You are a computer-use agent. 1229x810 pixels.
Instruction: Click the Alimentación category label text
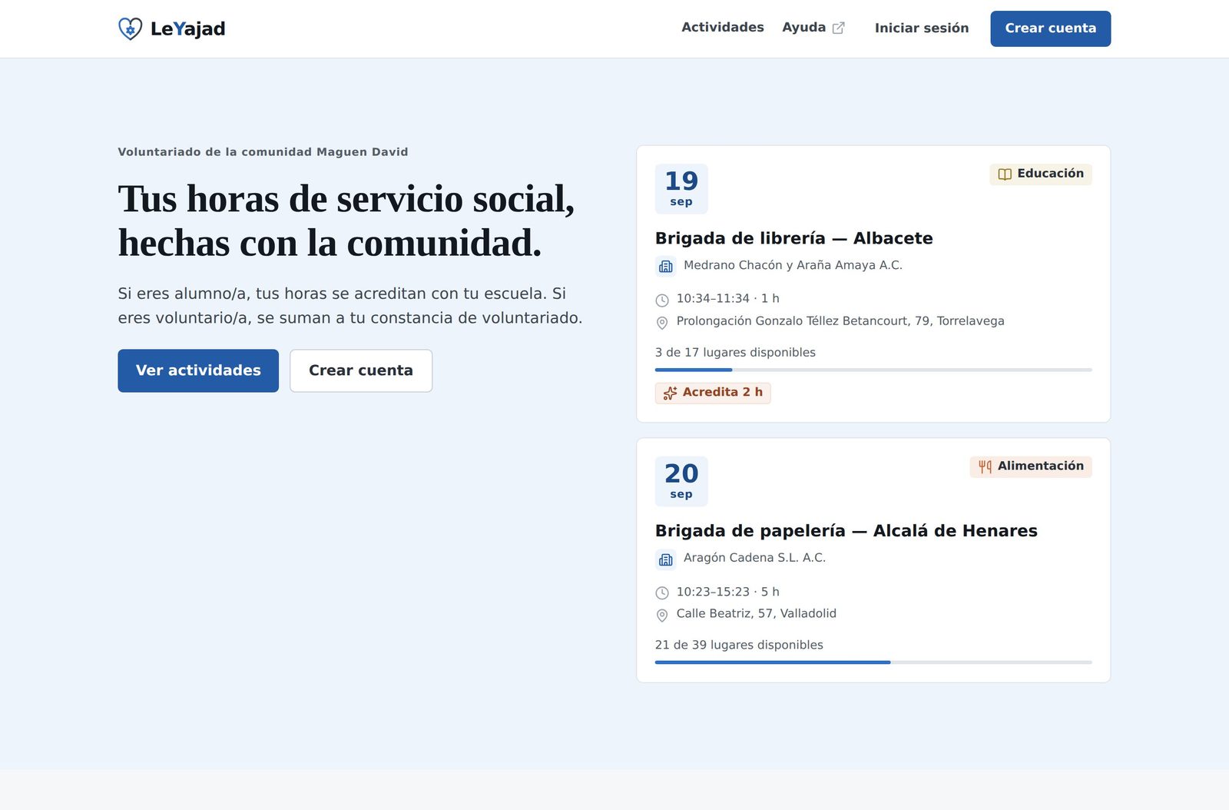click(x=1041, y=466)
